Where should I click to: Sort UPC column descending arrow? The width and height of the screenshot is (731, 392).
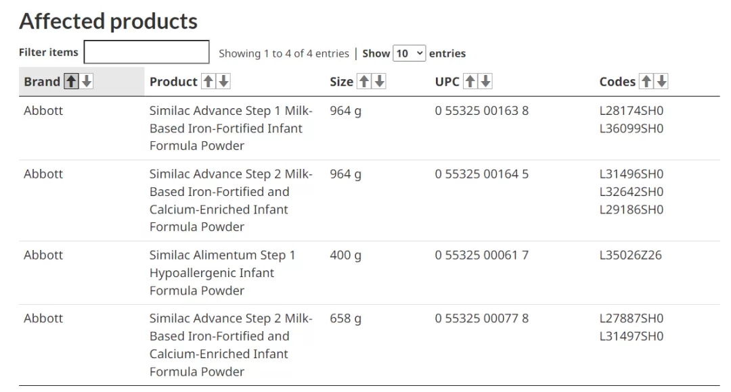(x=486, y=82)
